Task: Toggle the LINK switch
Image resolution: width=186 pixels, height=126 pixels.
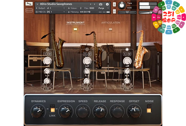Action: tap(52, 109)
